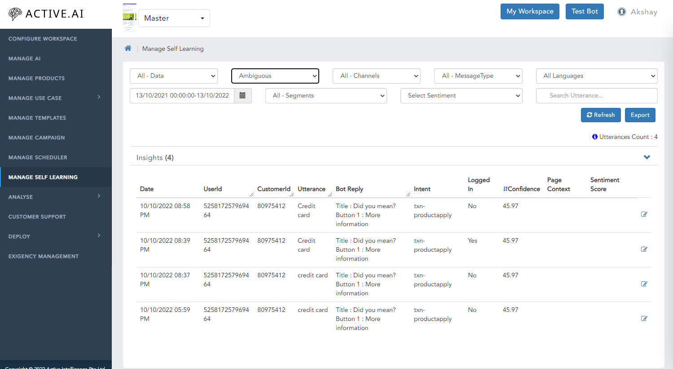Click the Sentiment Score column header
Image resolution: width=673 pixels, height=369 pixels.
click(x=605, y=184)
